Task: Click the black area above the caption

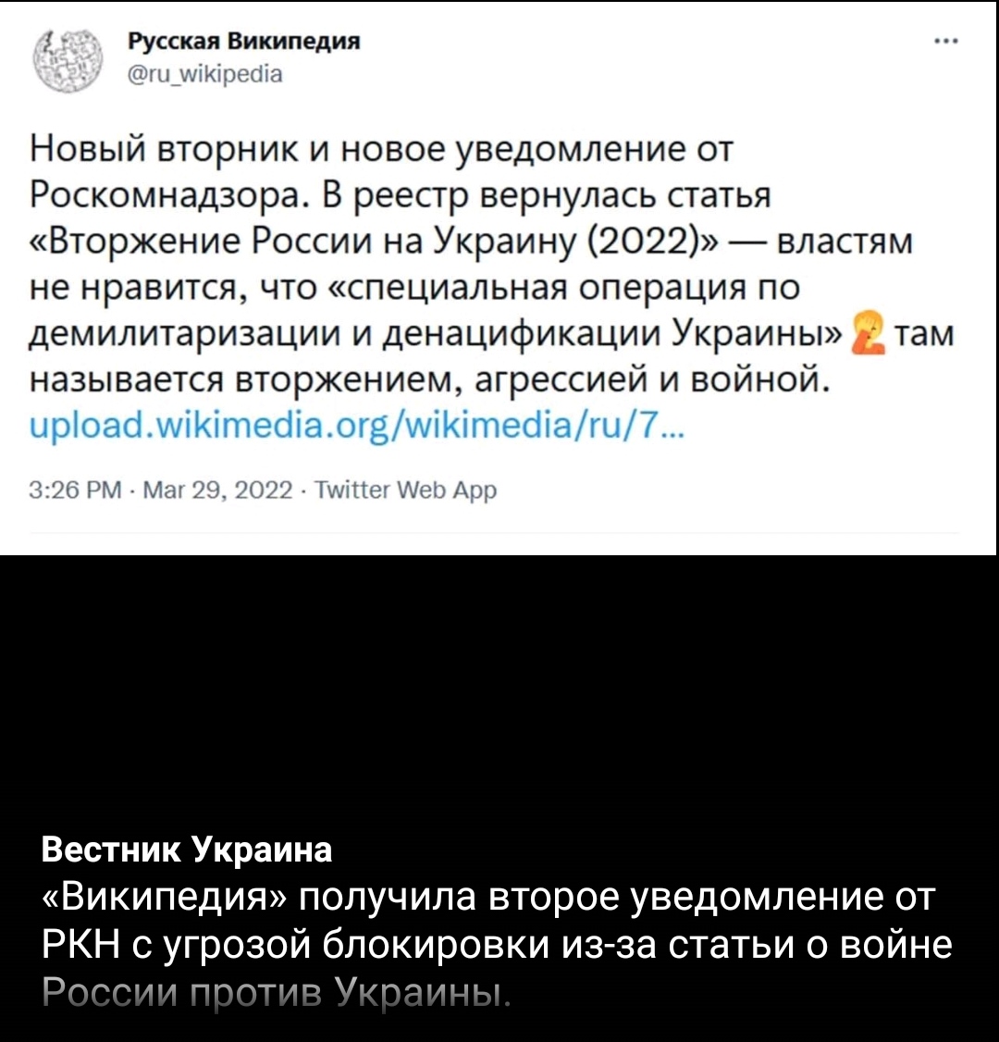Action: coord(499,691)
